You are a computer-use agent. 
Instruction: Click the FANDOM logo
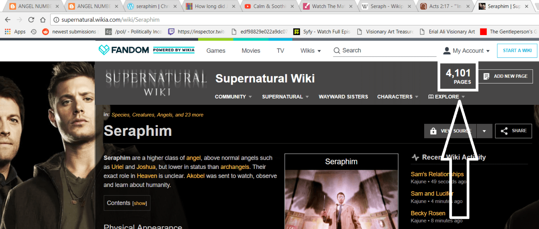[124, 50]
